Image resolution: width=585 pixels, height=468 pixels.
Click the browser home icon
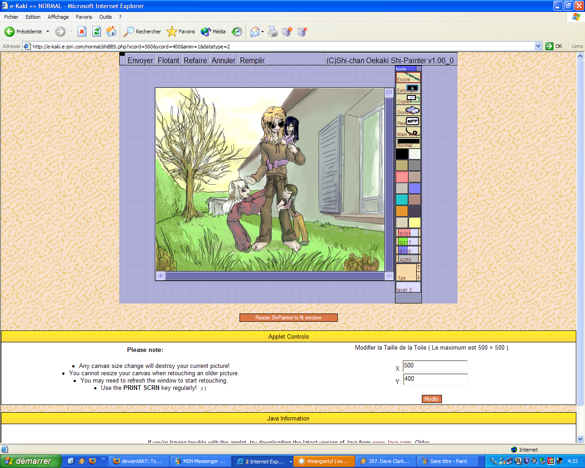[111, 32]
